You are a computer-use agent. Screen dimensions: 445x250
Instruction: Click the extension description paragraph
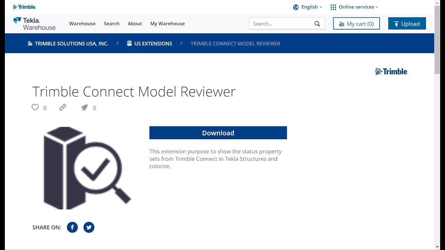coord(216,159)
